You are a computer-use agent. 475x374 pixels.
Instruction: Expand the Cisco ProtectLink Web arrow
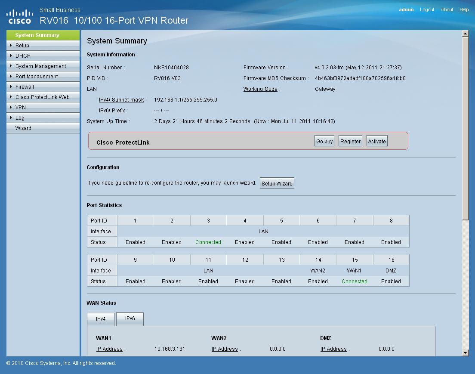tap(11, 97)
